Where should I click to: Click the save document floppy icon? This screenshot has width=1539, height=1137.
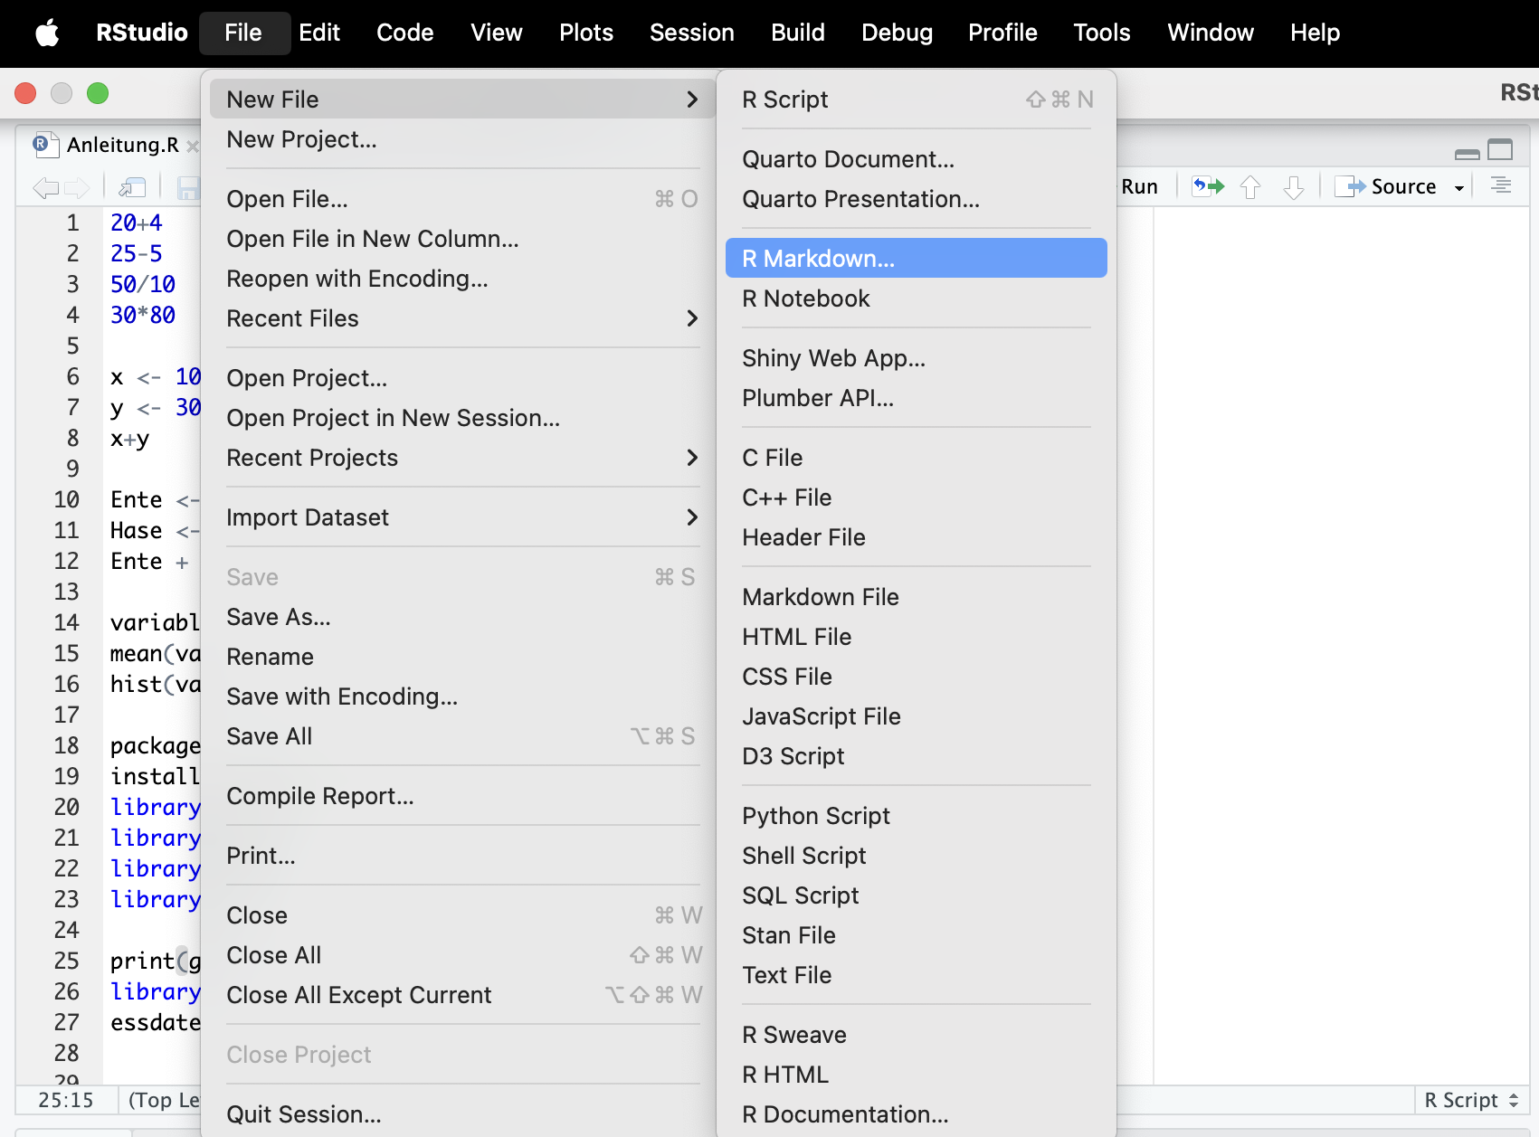pos(188,187)
